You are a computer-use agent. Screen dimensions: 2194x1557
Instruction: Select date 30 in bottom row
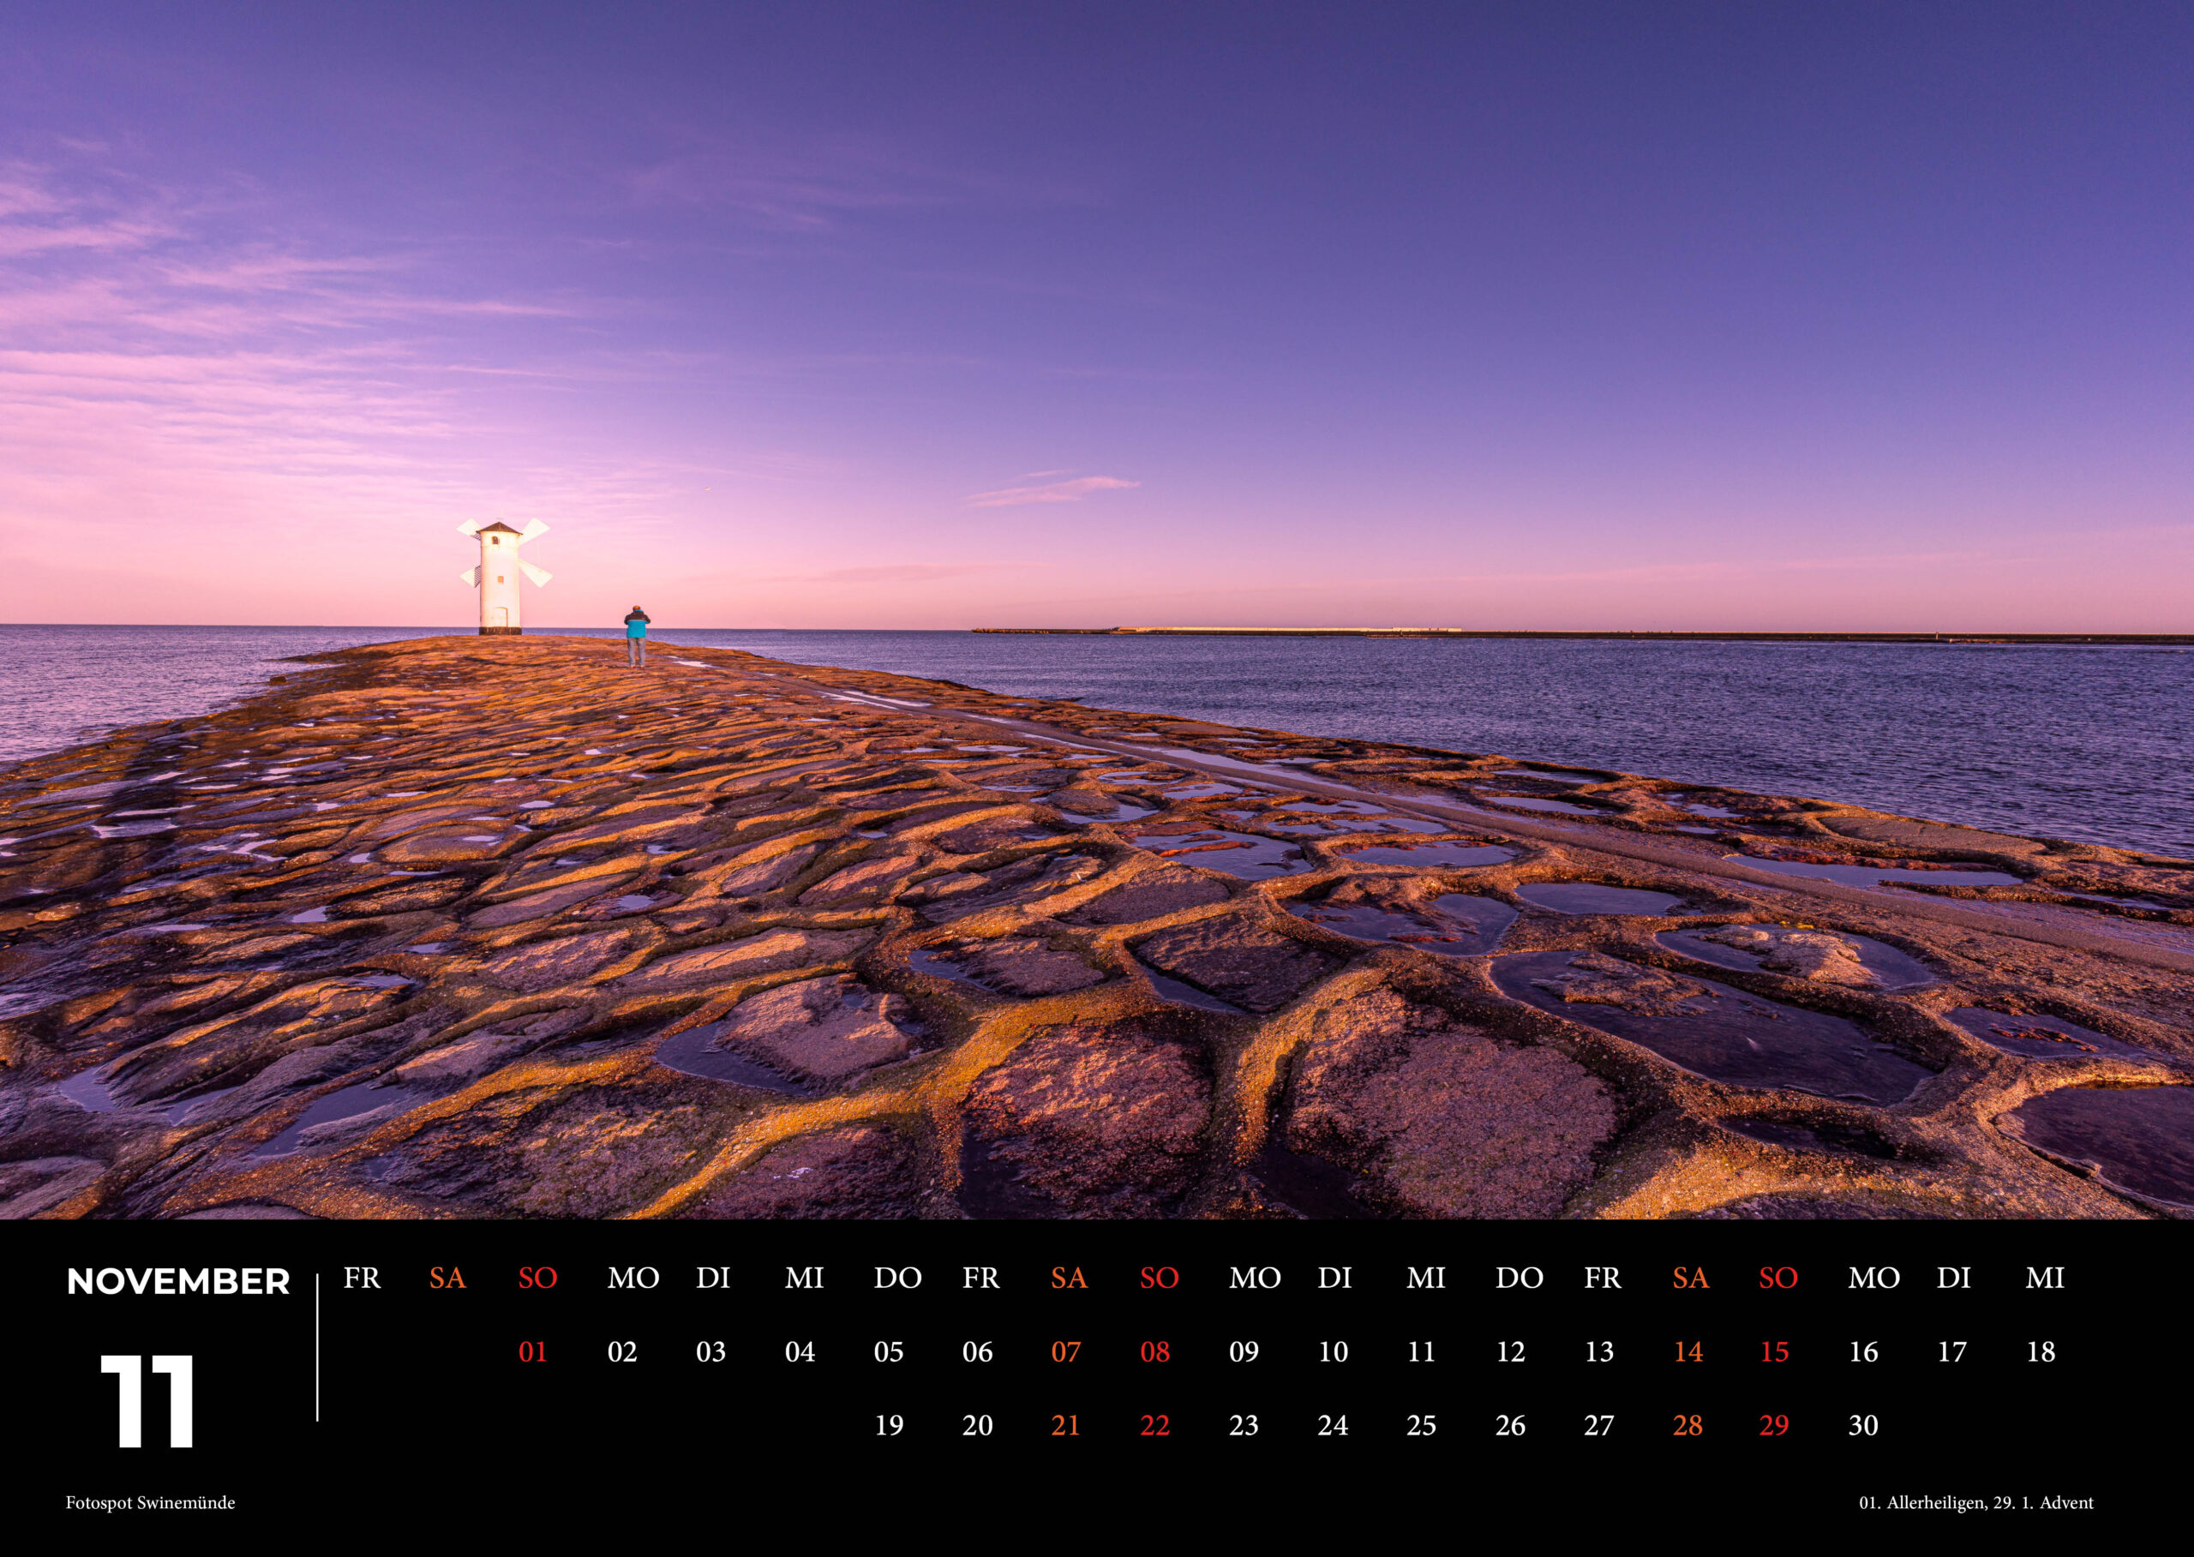click(x=1862, y=1426)
